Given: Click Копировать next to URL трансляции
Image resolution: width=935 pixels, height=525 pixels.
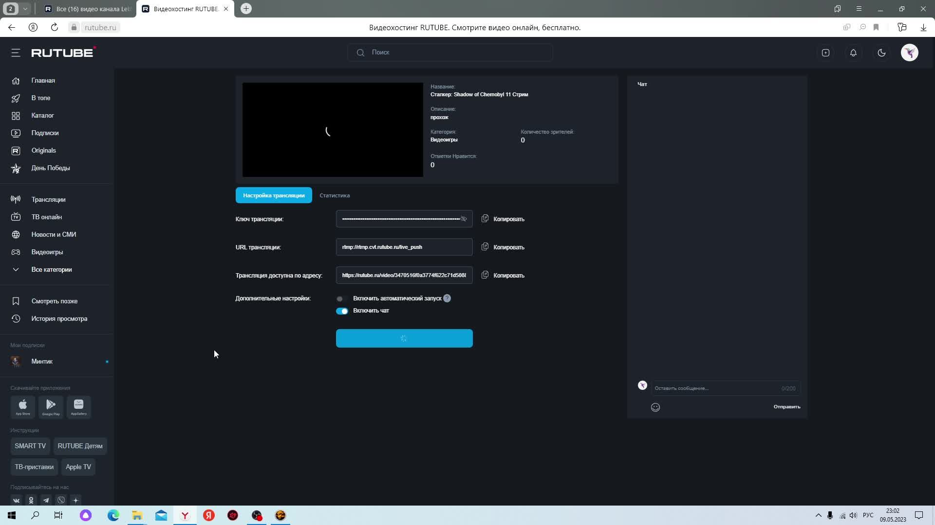Looking at the screenshot, I should tap(508, 247).
